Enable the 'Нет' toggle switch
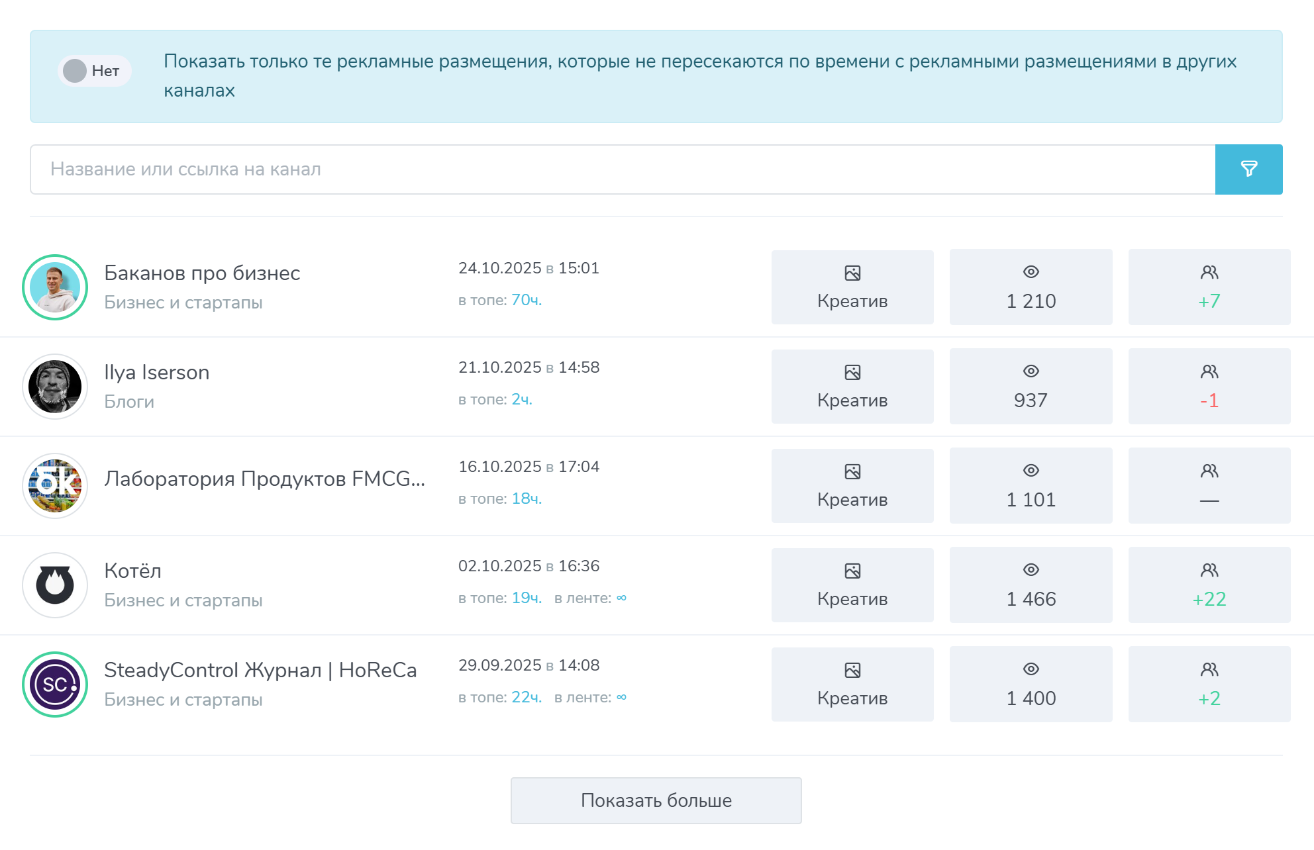This screenshot has width=1314, height=850. pyautogui.click(x=94, y=70)
